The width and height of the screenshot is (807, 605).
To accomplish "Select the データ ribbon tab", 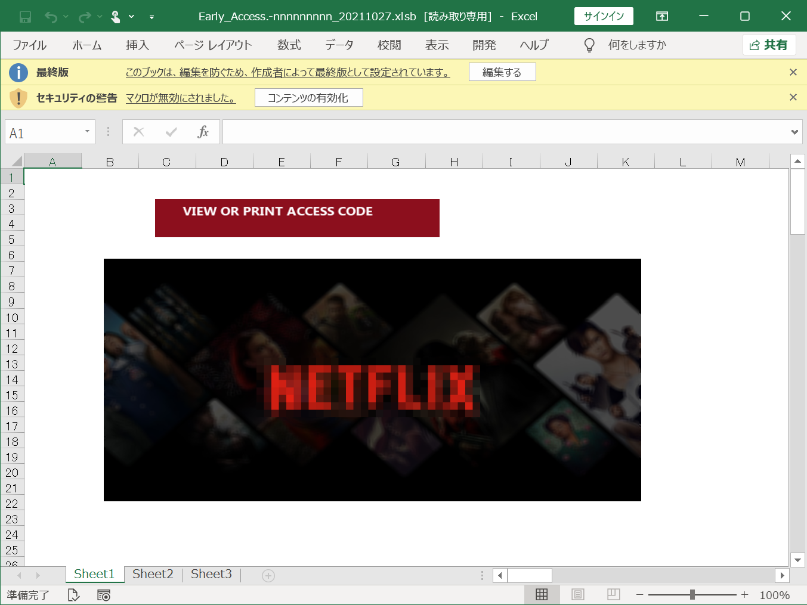I will click(x=339, y=45).
